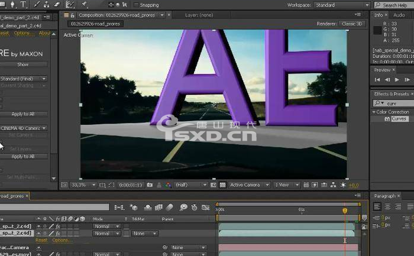
Task: Play the preview
Action: coord(397,80)
